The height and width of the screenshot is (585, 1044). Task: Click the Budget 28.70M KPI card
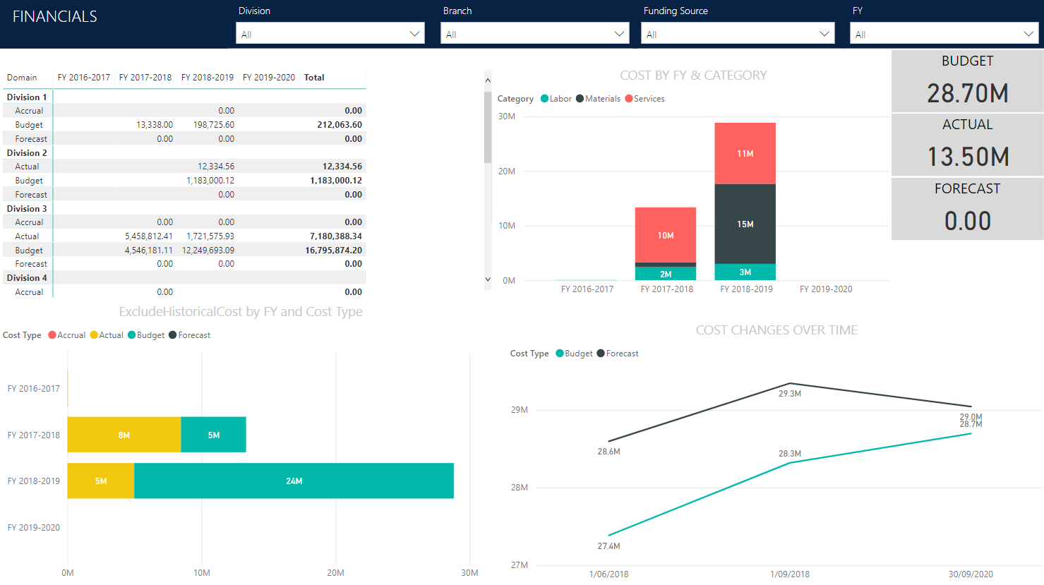click(x=967, y=80)
